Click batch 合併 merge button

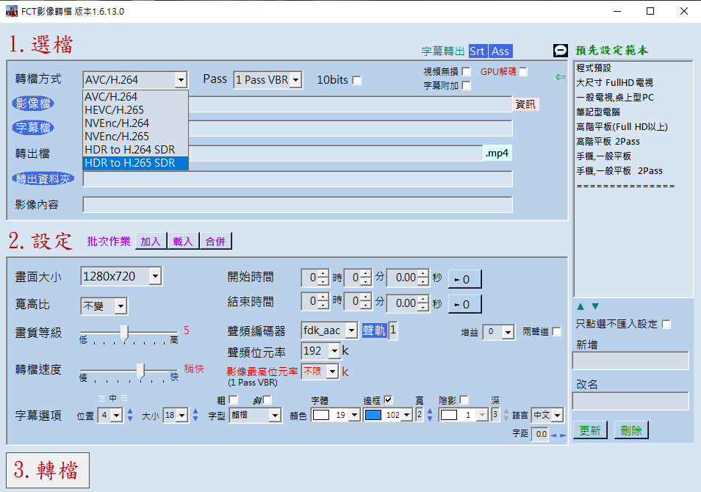click(215, 242)
